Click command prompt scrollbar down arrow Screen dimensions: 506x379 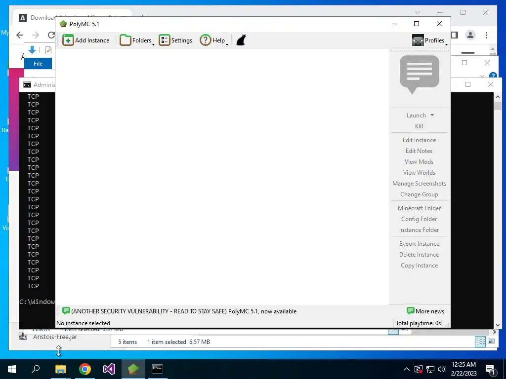click(498, 325)
